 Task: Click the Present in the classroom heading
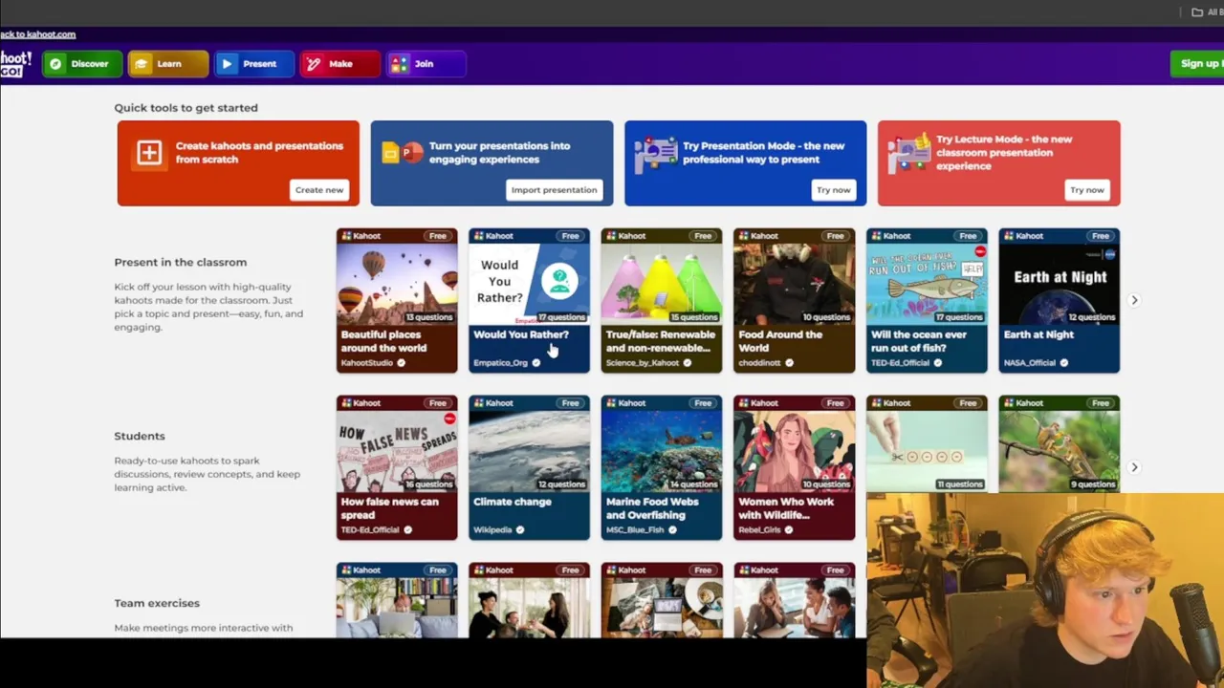point(181,262)
